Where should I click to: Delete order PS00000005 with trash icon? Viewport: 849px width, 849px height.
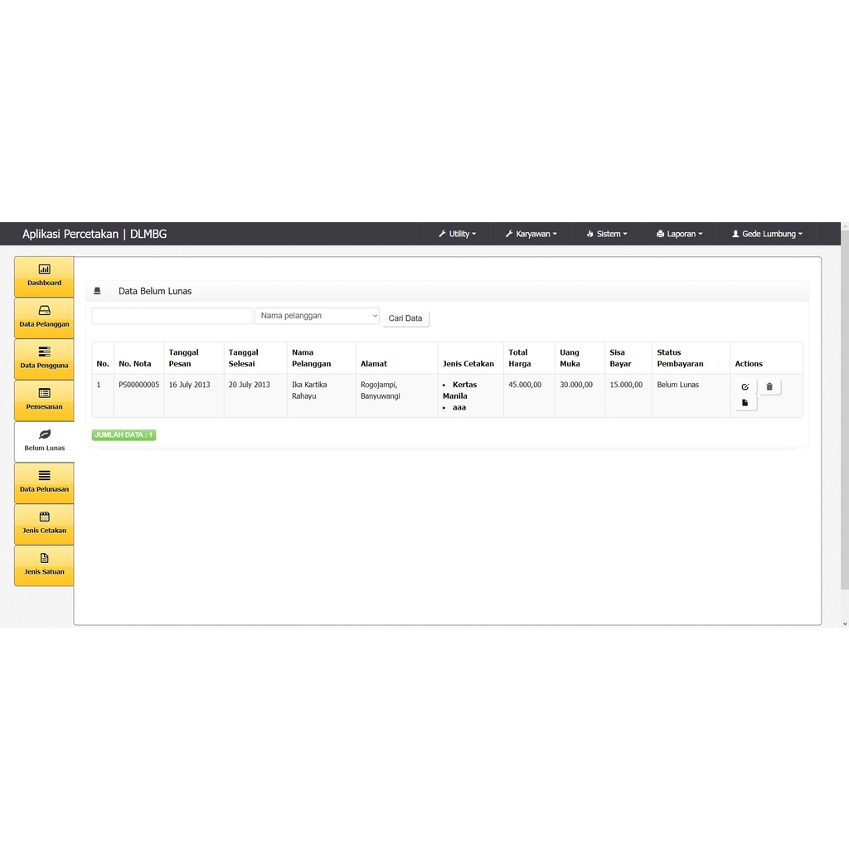(769, 386)
